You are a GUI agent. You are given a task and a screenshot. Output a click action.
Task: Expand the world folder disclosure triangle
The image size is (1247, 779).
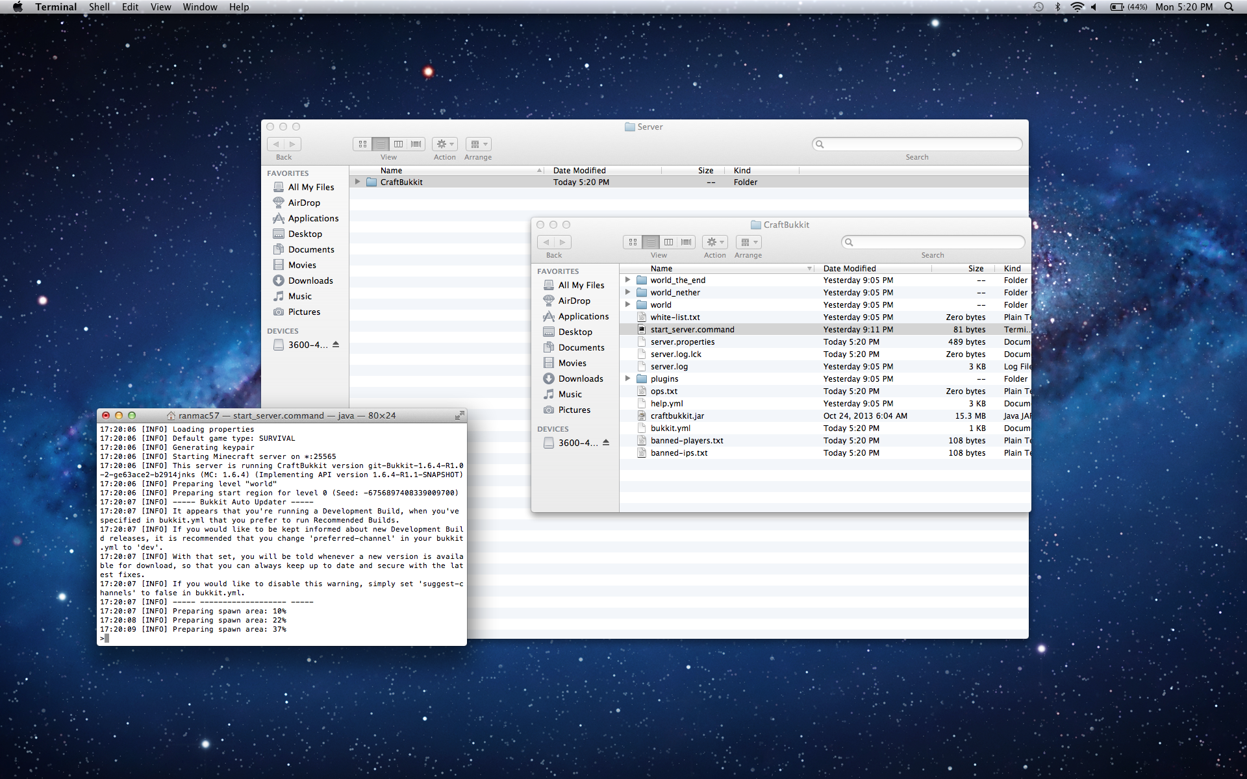click(627, 304)
